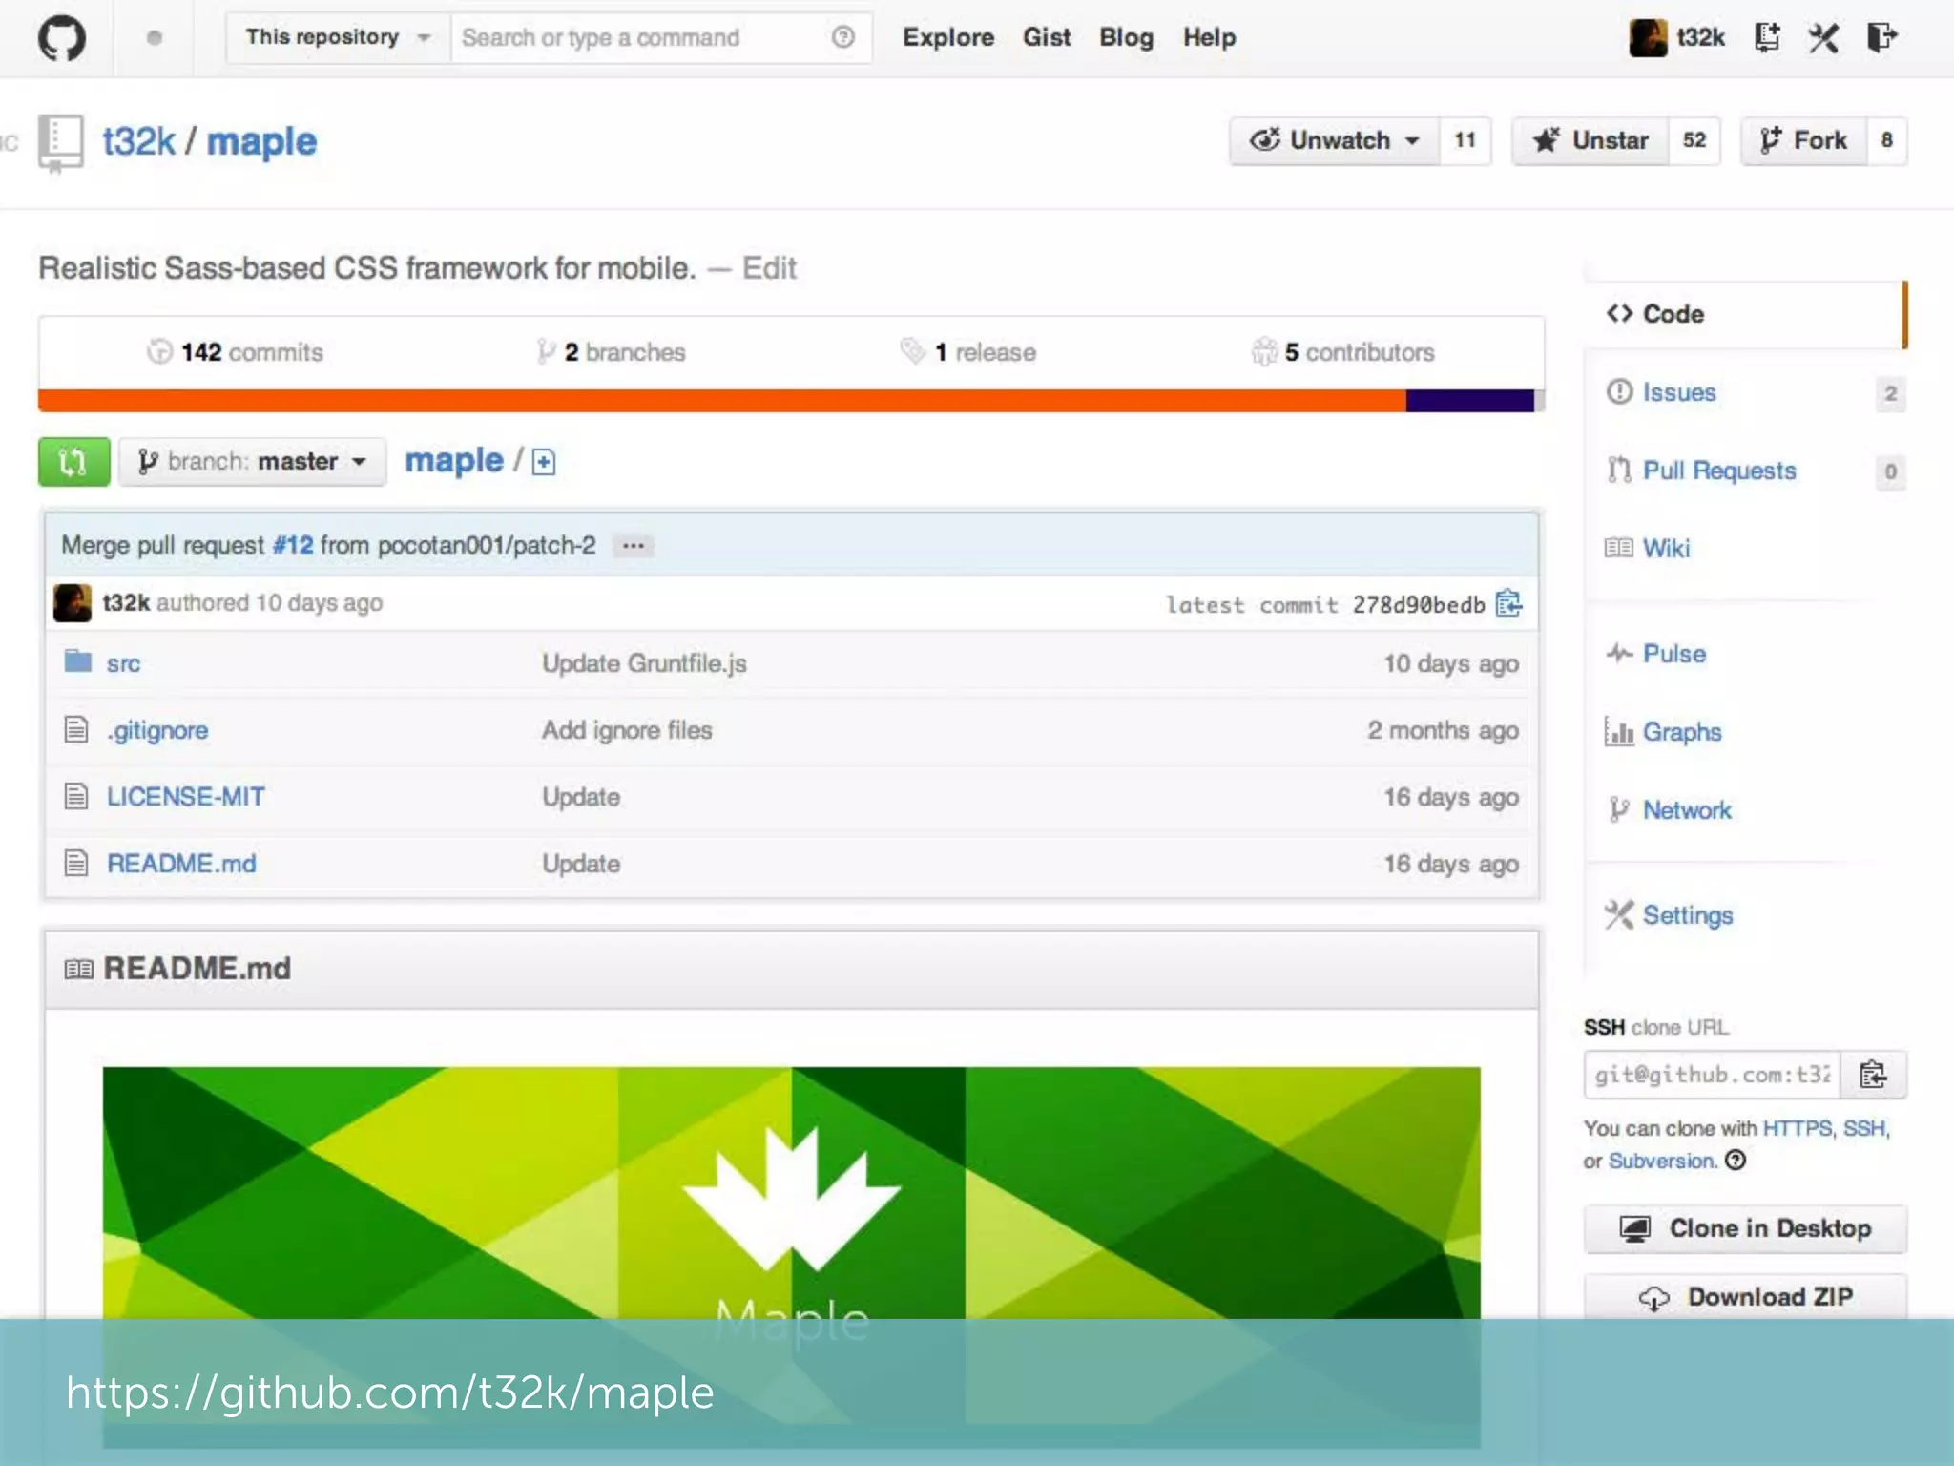Open the README.md file link
Viewport: 1954px width, 1466px height.
(x=181, y=864)
